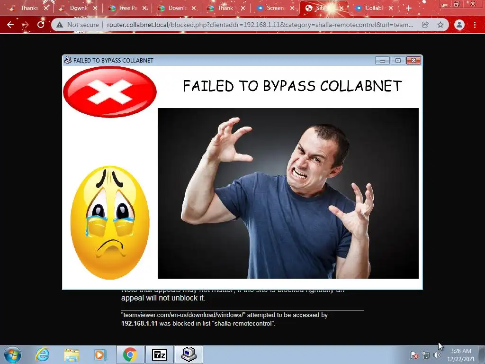This screenshot has width=485, height=364.
Task: Switch to the first 'Downl' browser tab
Action: click(77, 8)
